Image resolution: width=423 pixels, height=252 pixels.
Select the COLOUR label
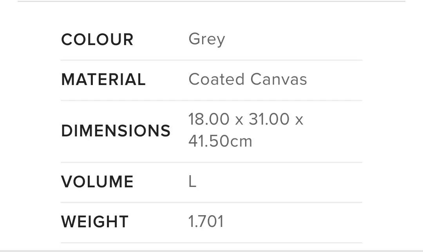point(97,40)
